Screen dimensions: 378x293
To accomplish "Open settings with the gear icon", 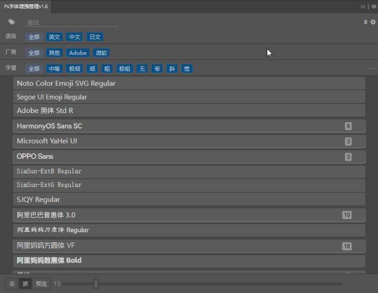I will click(373, 22).
